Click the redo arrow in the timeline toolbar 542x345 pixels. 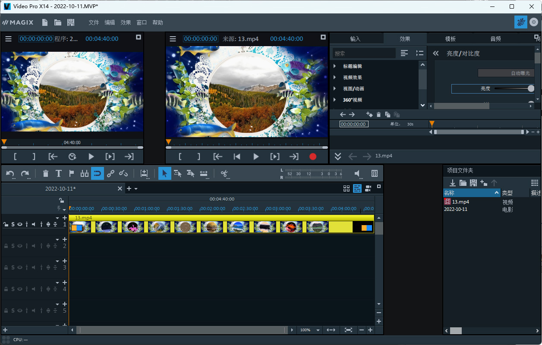(x=25, y=173)
